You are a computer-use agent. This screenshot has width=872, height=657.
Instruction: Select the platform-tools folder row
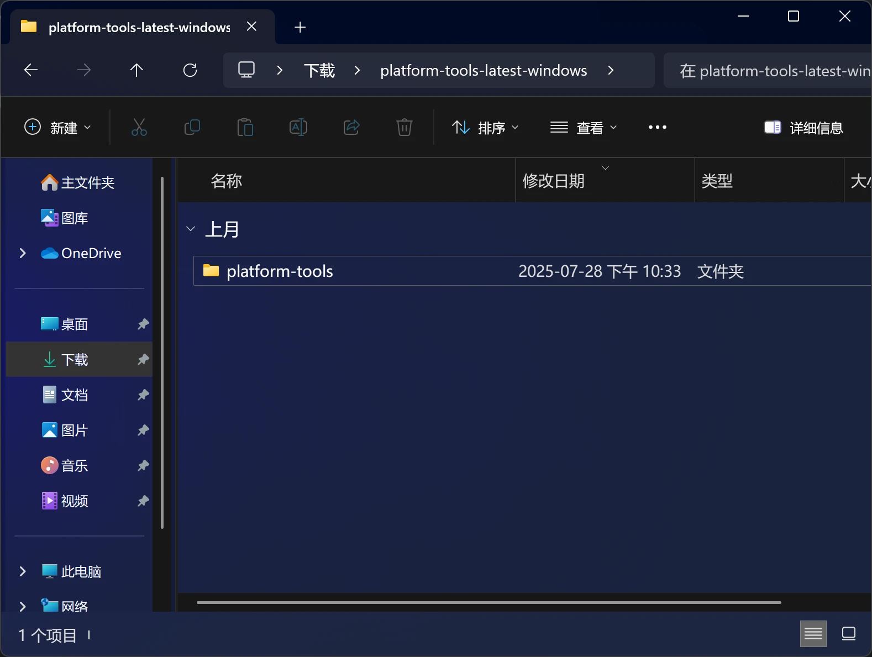pyautogui.click(x=532, y=271)
